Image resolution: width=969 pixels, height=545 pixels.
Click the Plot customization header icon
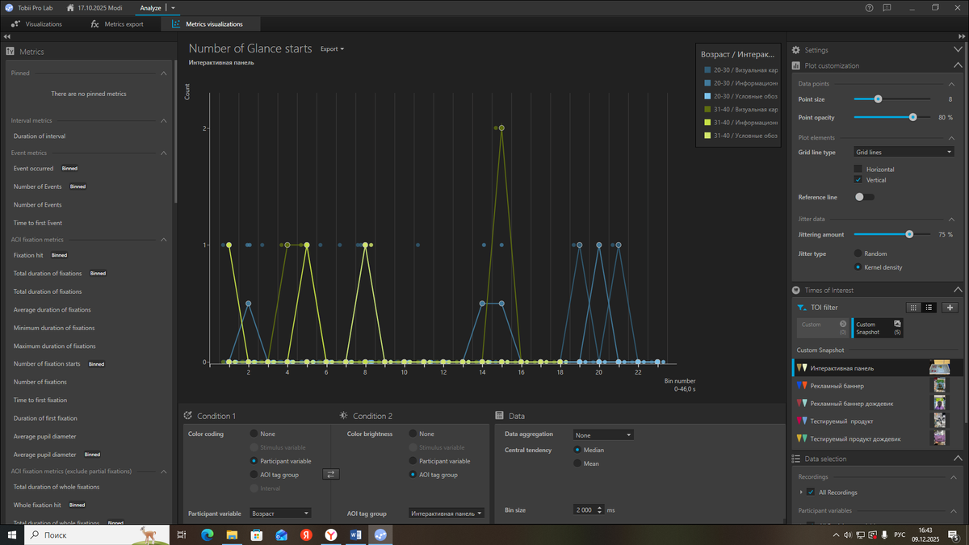click(x=796, y=65)
